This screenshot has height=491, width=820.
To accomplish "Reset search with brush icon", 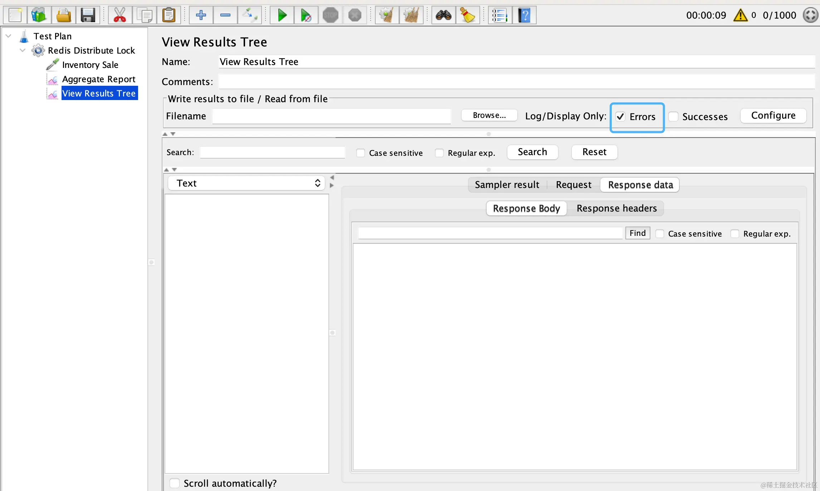I will pyautogui.click(x=468, y=15).
